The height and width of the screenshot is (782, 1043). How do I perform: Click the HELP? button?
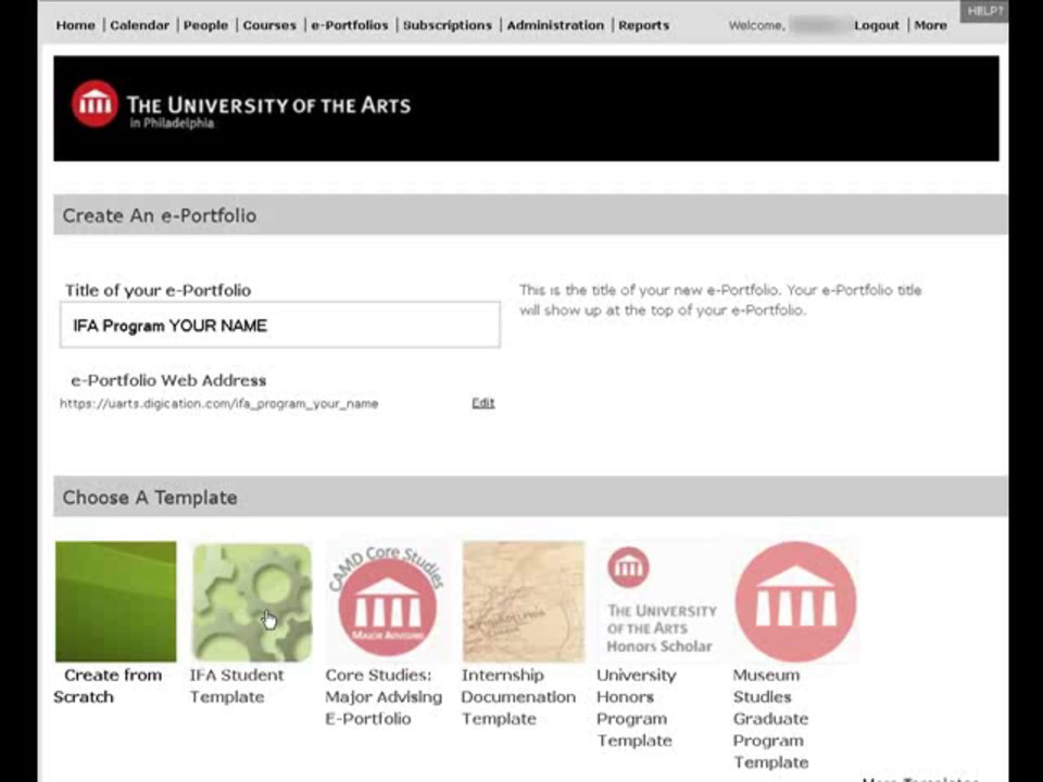[984, 11]
